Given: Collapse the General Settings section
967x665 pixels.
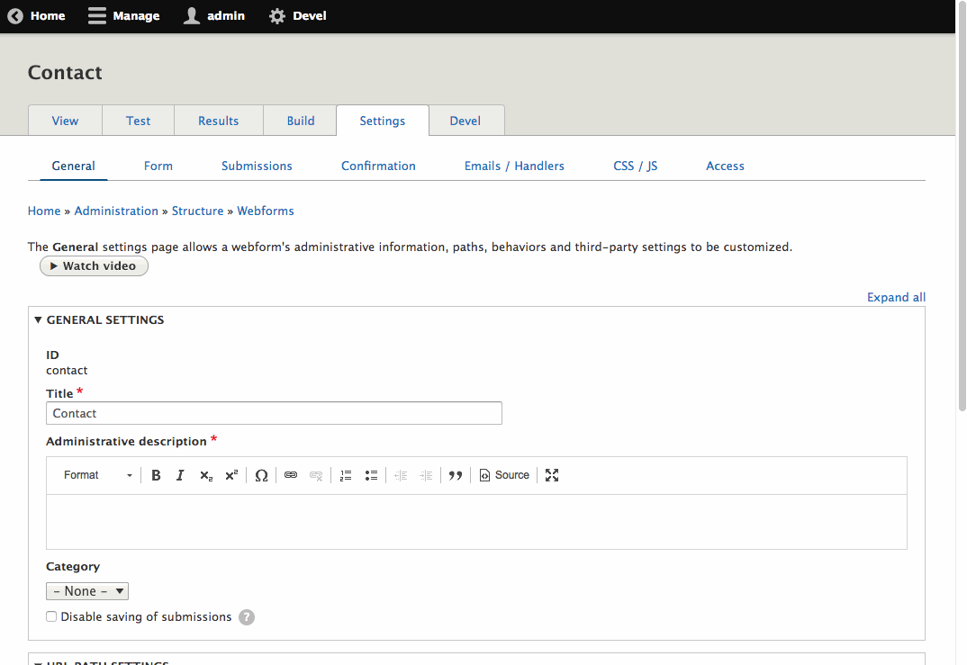Looking at the screenshot, I should [99, 319].
